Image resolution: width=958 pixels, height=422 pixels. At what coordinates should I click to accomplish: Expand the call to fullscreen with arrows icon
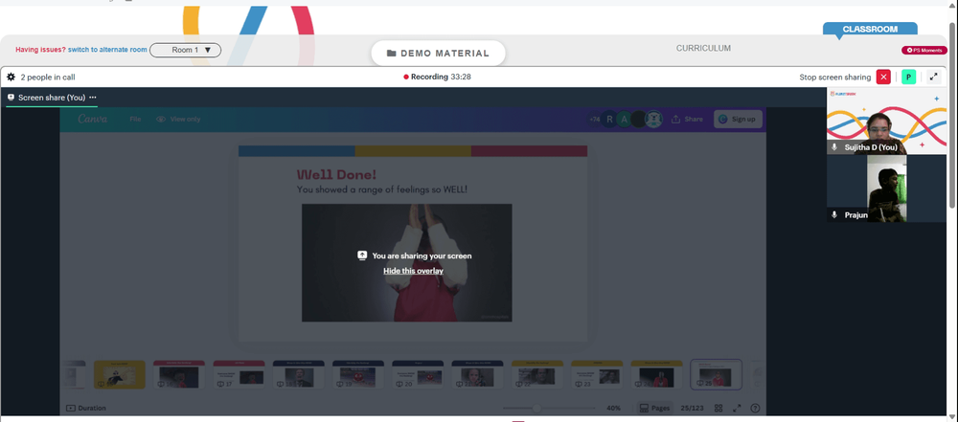[x=933, y=77]
